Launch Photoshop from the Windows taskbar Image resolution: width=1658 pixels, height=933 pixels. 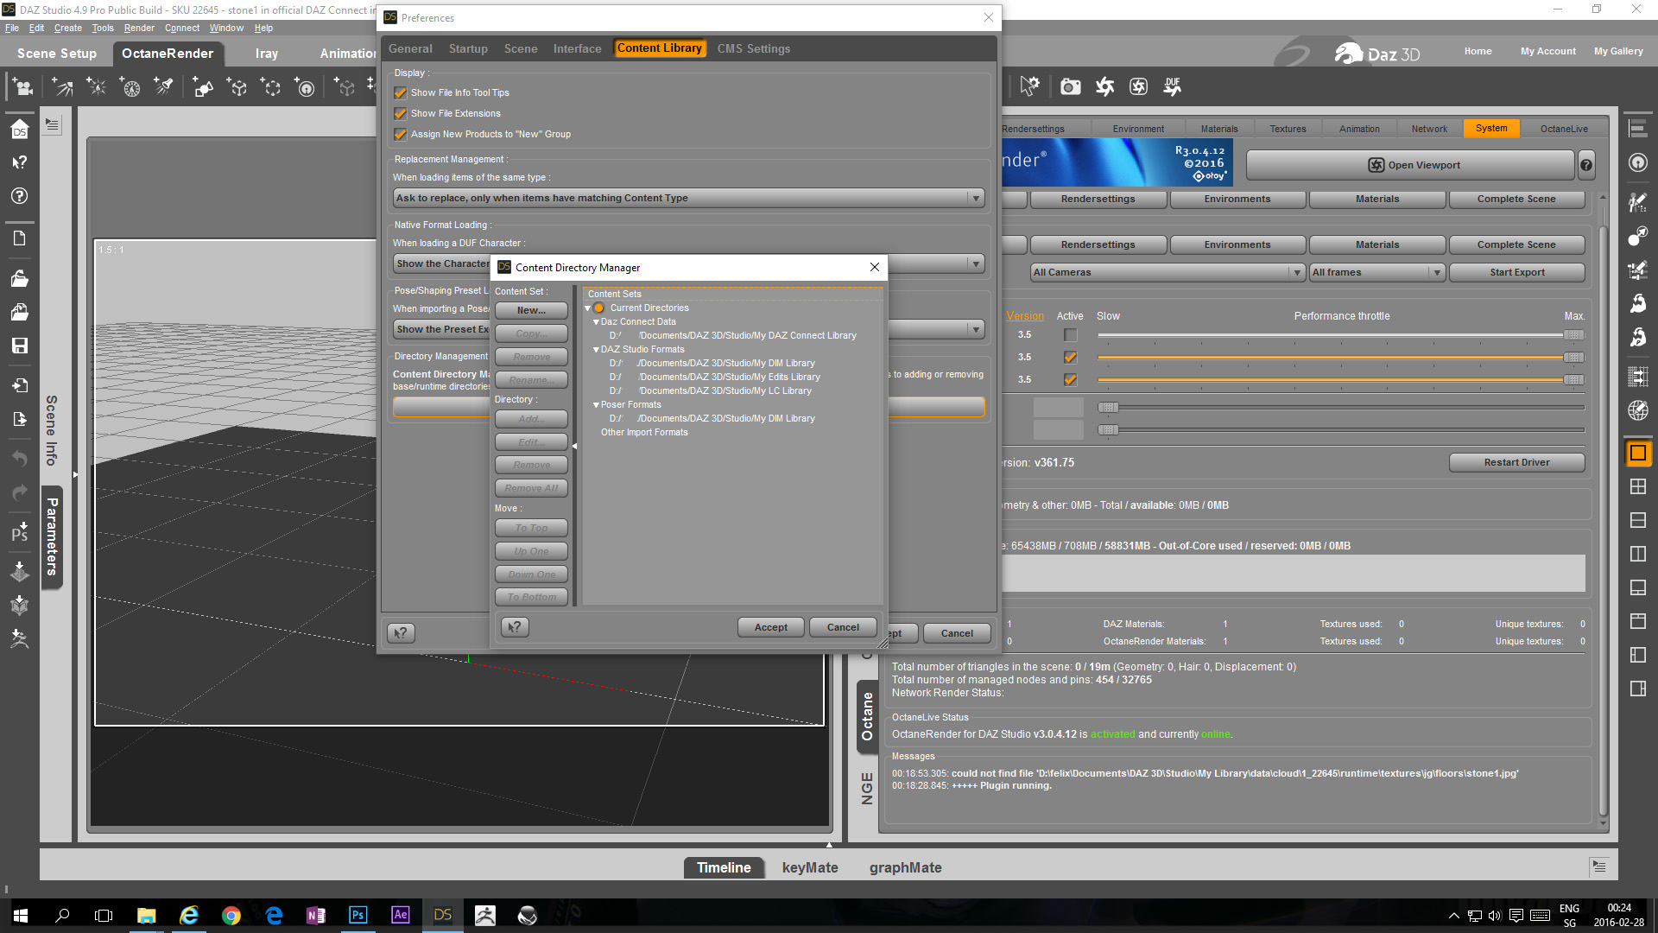click(358, 915)
